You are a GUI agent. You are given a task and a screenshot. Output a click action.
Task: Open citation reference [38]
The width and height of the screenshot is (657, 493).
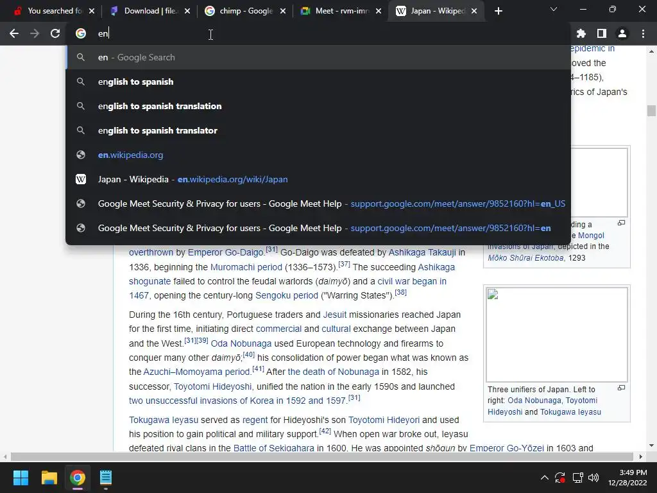pos(400,292)
